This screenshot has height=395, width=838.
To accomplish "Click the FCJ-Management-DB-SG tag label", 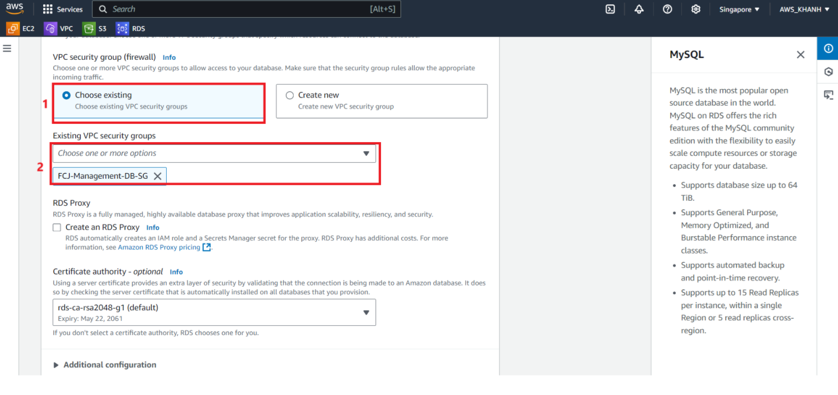I will tap(103, 176).
